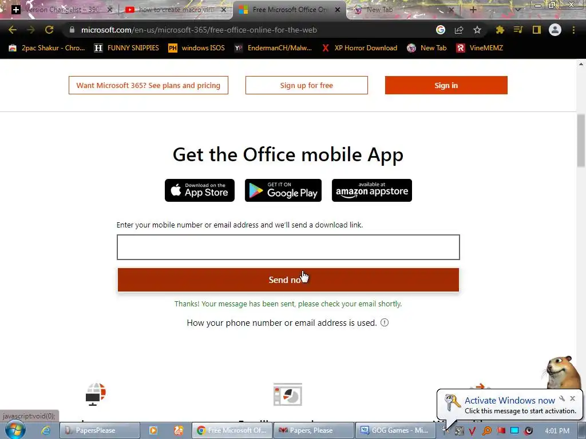Close the Activate Windows balloon
This screenshot has height=439, width=586.
[x=572, y=398]
